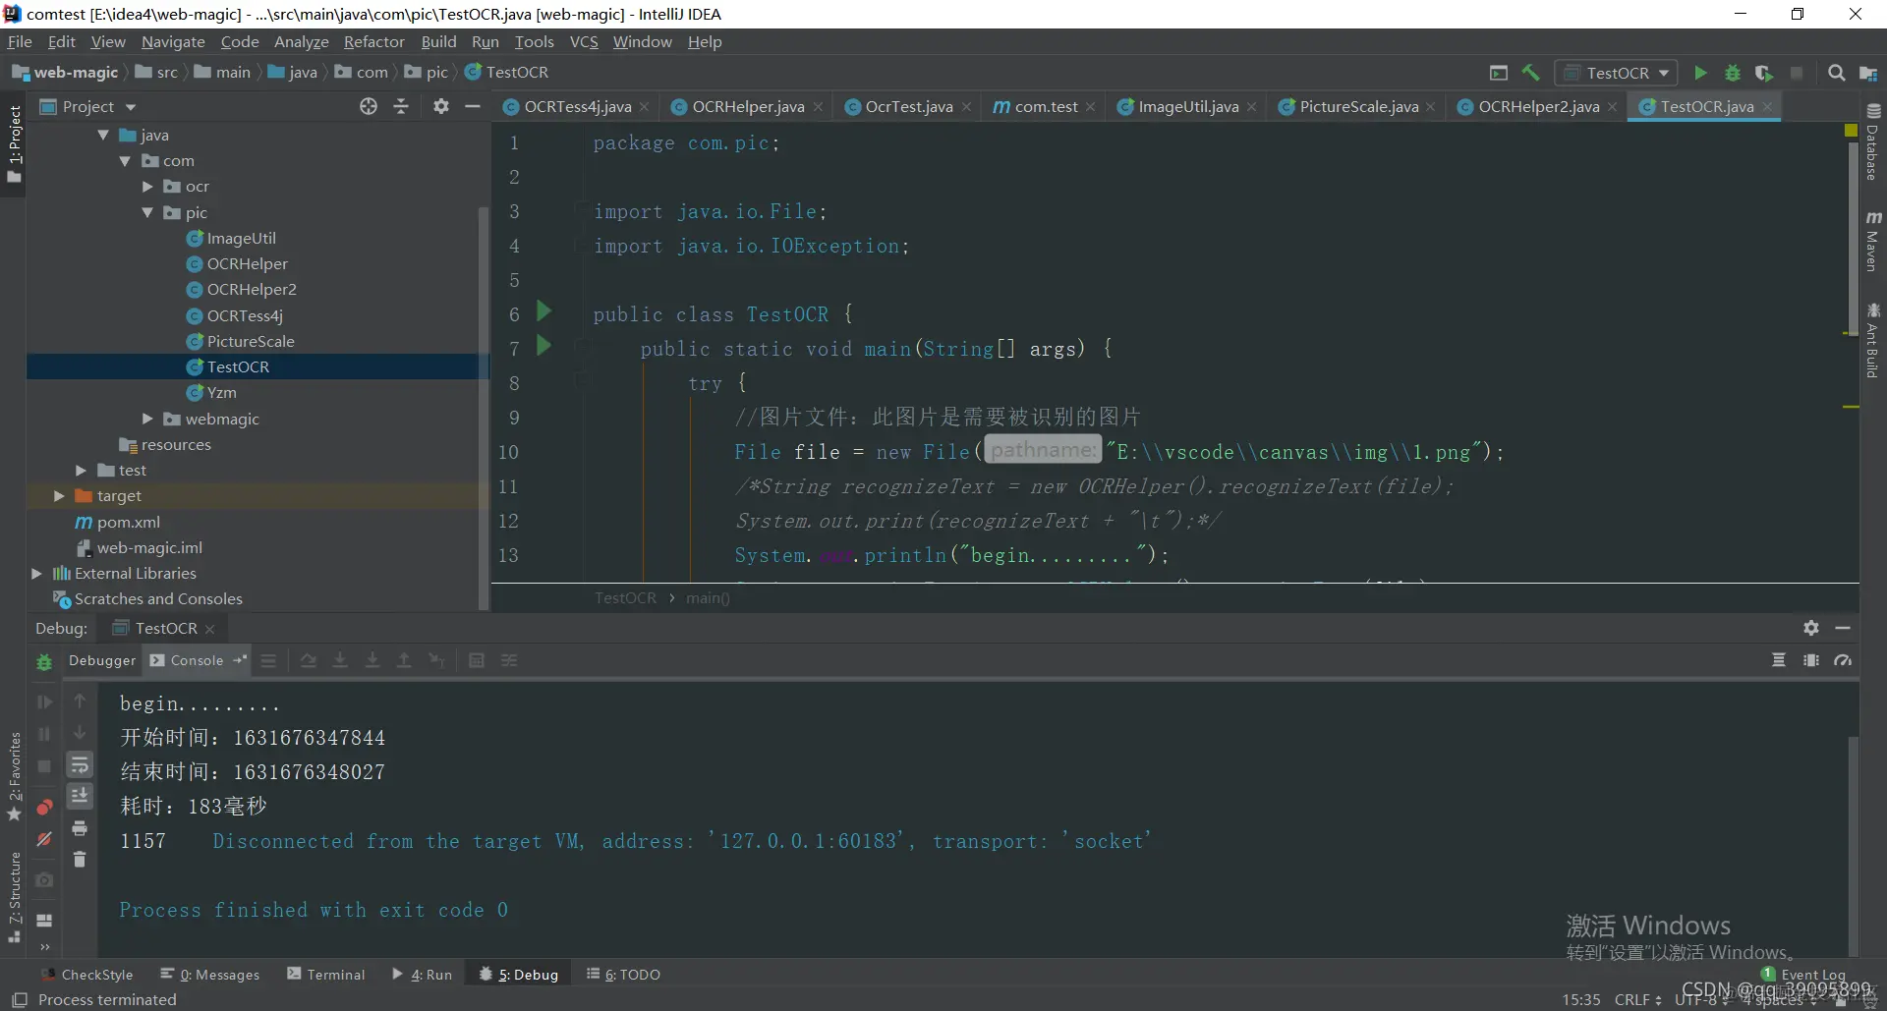The height and width of the screenshot is (1011, 1887).
Task: Click Step Over icon in debugger toolbar
Action: coord(308,660)
